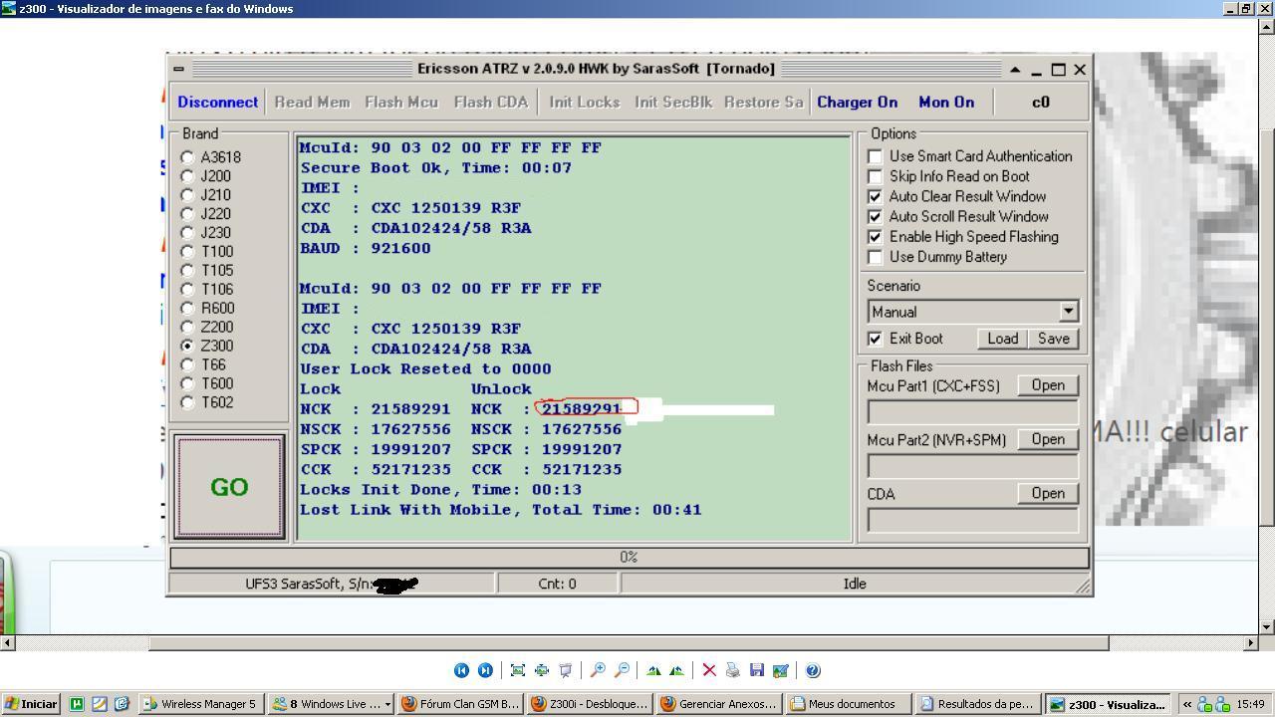Select the J200 brand option
Viewport: 1275px width, 717px height.
187,176
